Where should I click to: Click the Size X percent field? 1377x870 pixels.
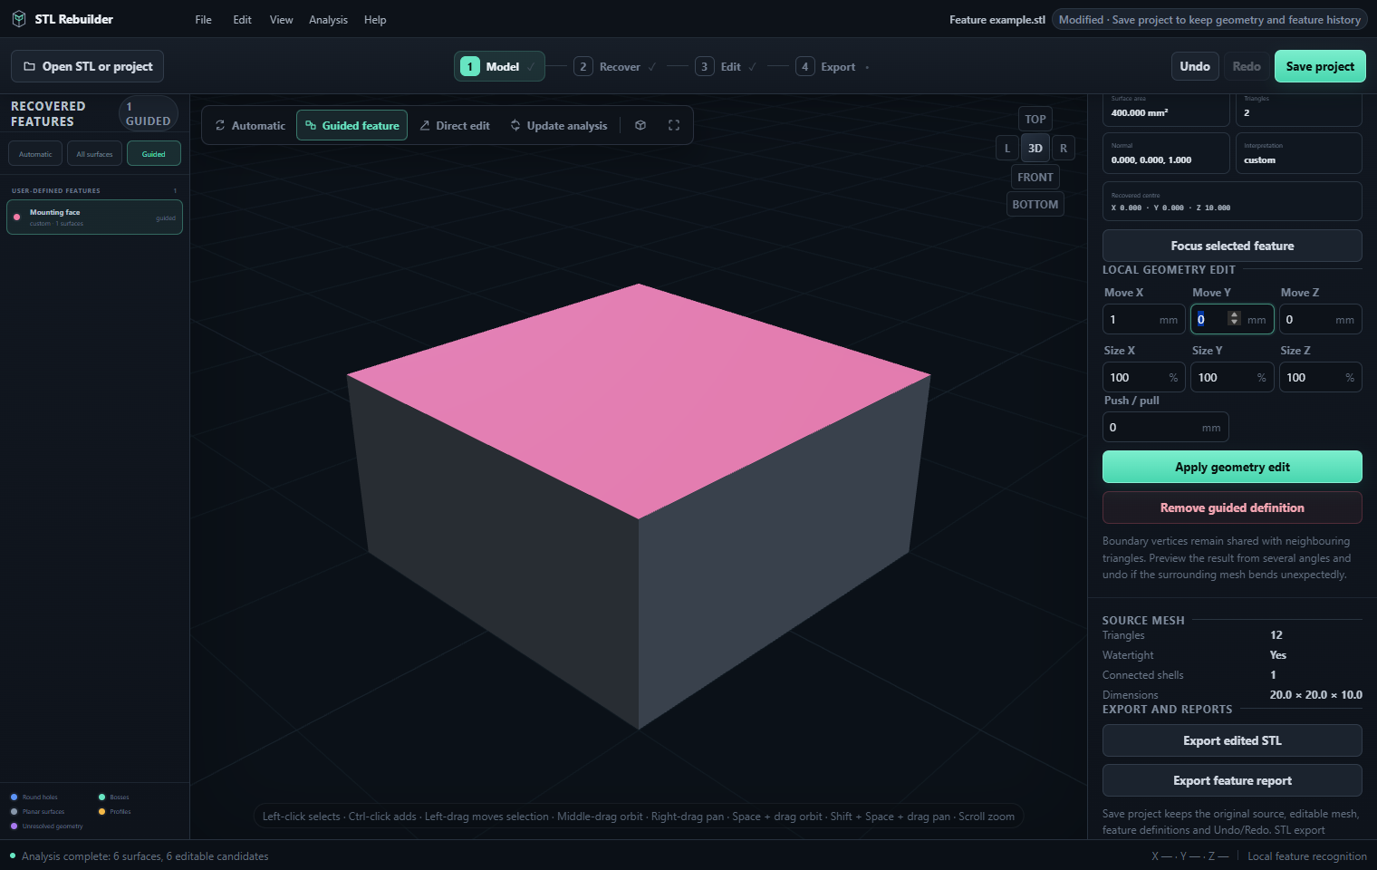point(1143,377)
